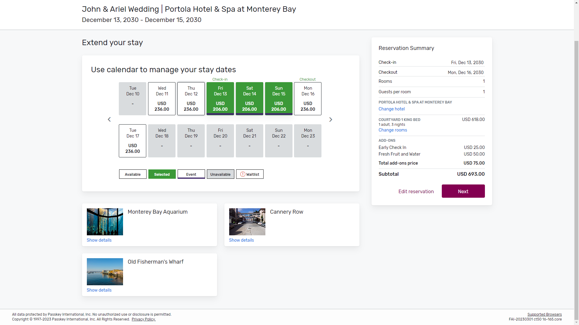Open the Privacy Policy link
This screenshot has height=325, width=579.
pos(144,319)
